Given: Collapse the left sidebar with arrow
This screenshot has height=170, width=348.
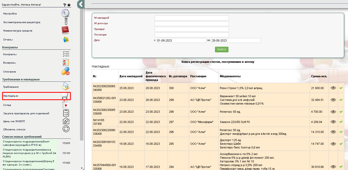Looking at the screenshot, I should click(81, 4).
